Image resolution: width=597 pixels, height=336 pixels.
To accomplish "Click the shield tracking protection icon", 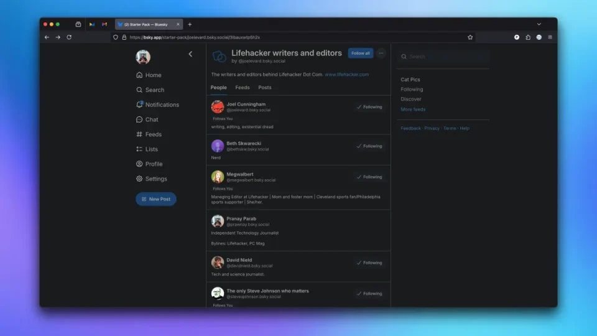I will coord(116,37).
